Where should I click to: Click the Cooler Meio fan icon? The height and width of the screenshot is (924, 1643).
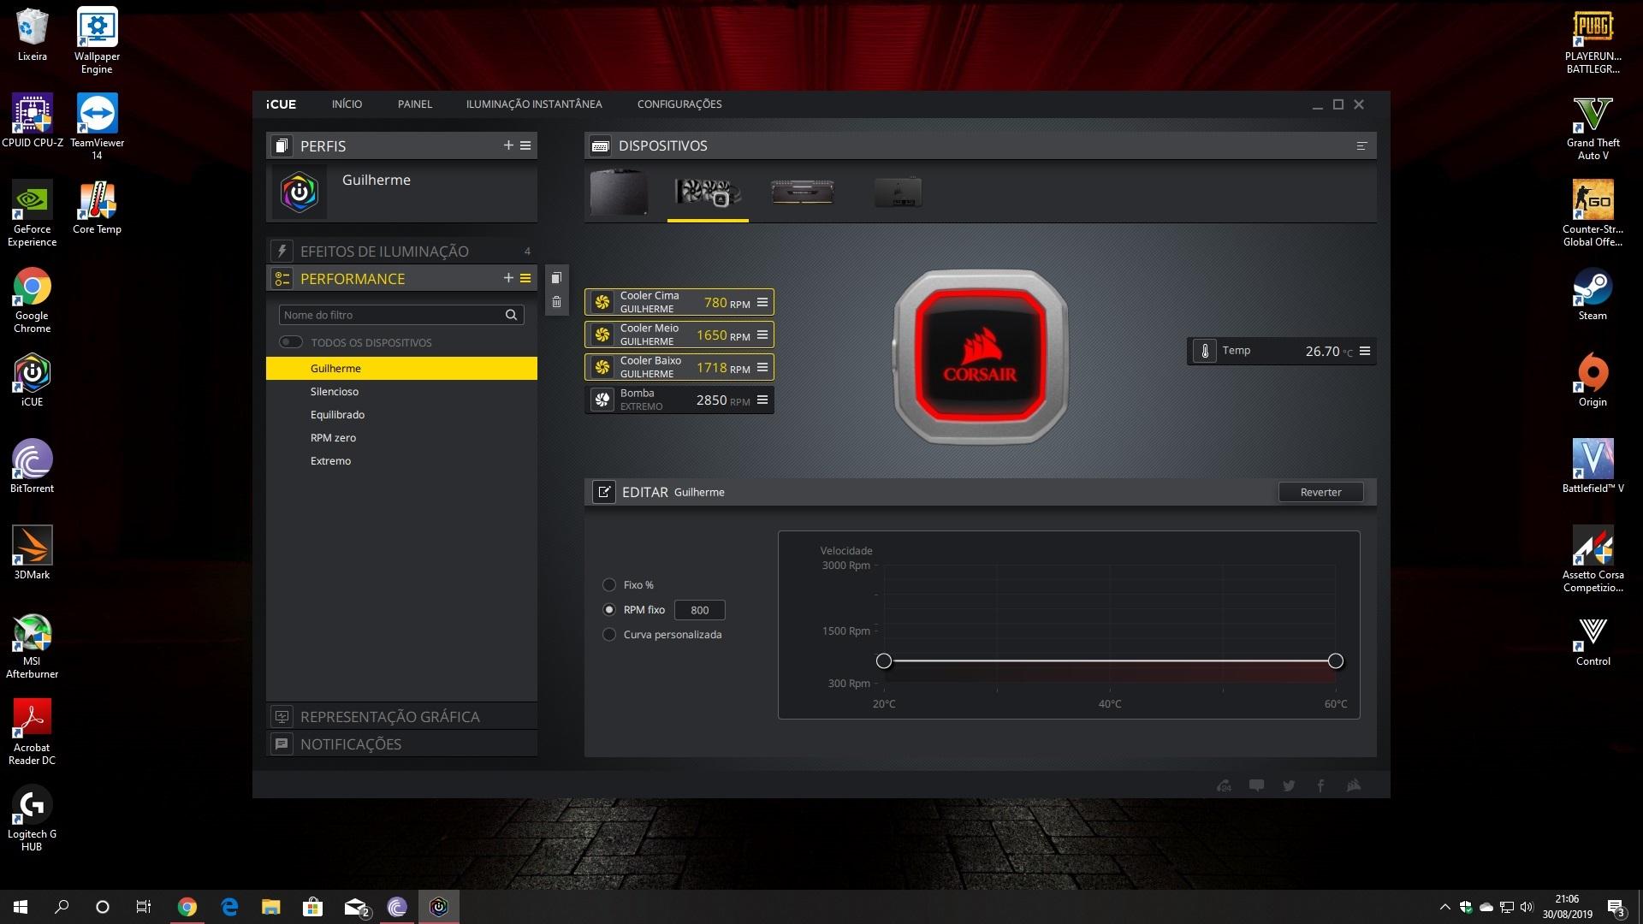(602, 335)
